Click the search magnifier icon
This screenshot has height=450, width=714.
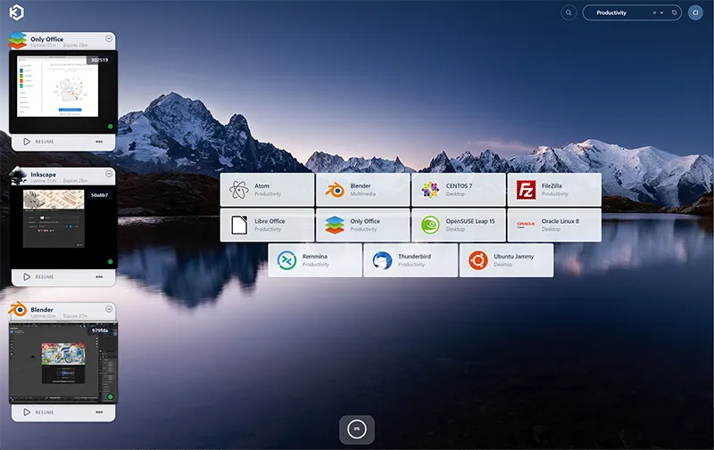point(569,12)
